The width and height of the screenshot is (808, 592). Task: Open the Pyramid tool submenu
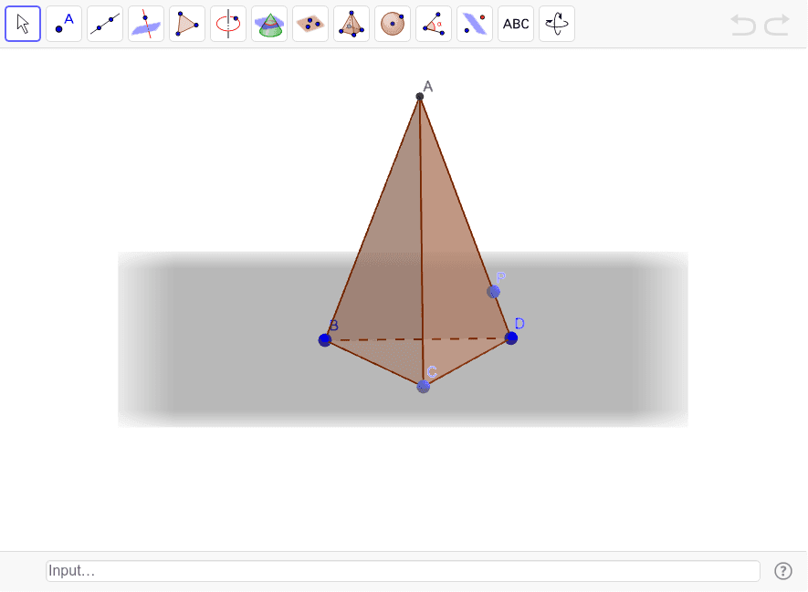362,36
